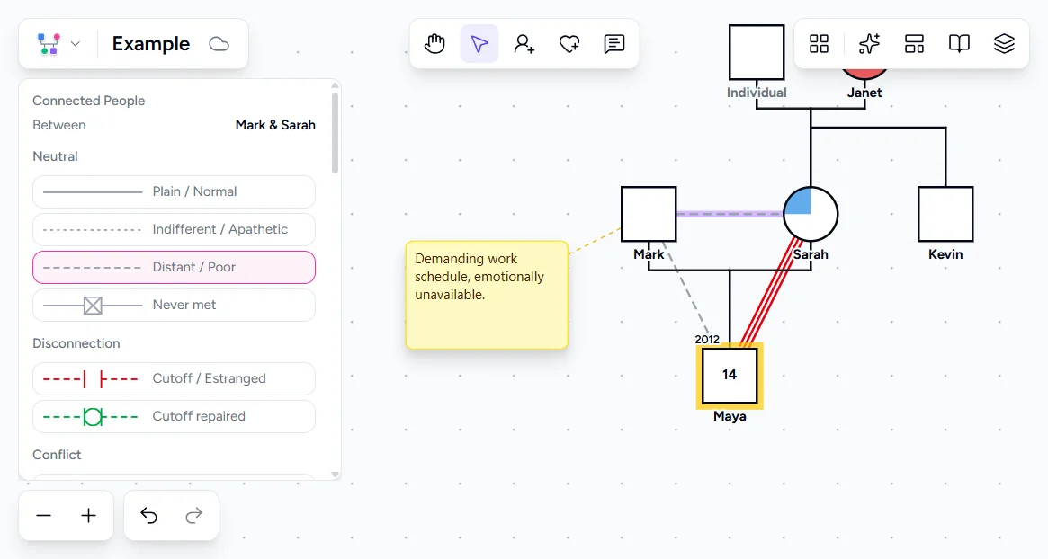Screen dimensions: 1048x559
Task: Select the red triple Sarah–Maya line
Action: tap(770, 291)
